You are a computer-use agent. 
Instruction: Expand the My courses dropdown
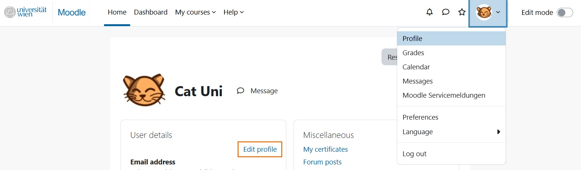[x=195, y=12]
